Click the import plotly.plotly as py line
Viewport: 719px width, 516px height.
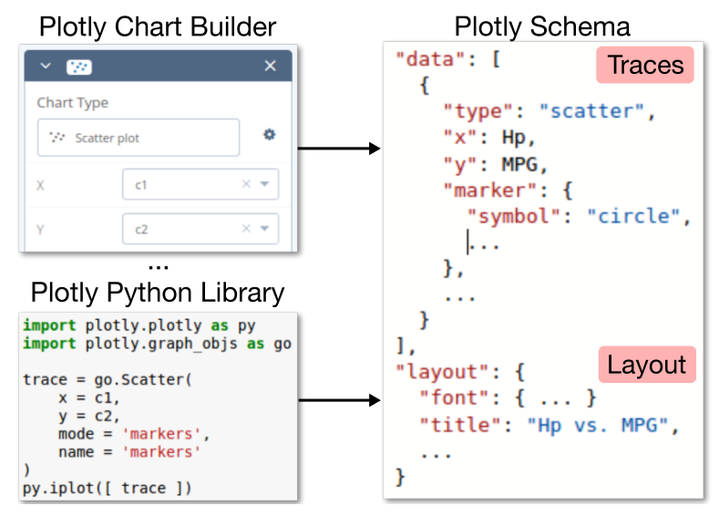[x=139, y=325]
